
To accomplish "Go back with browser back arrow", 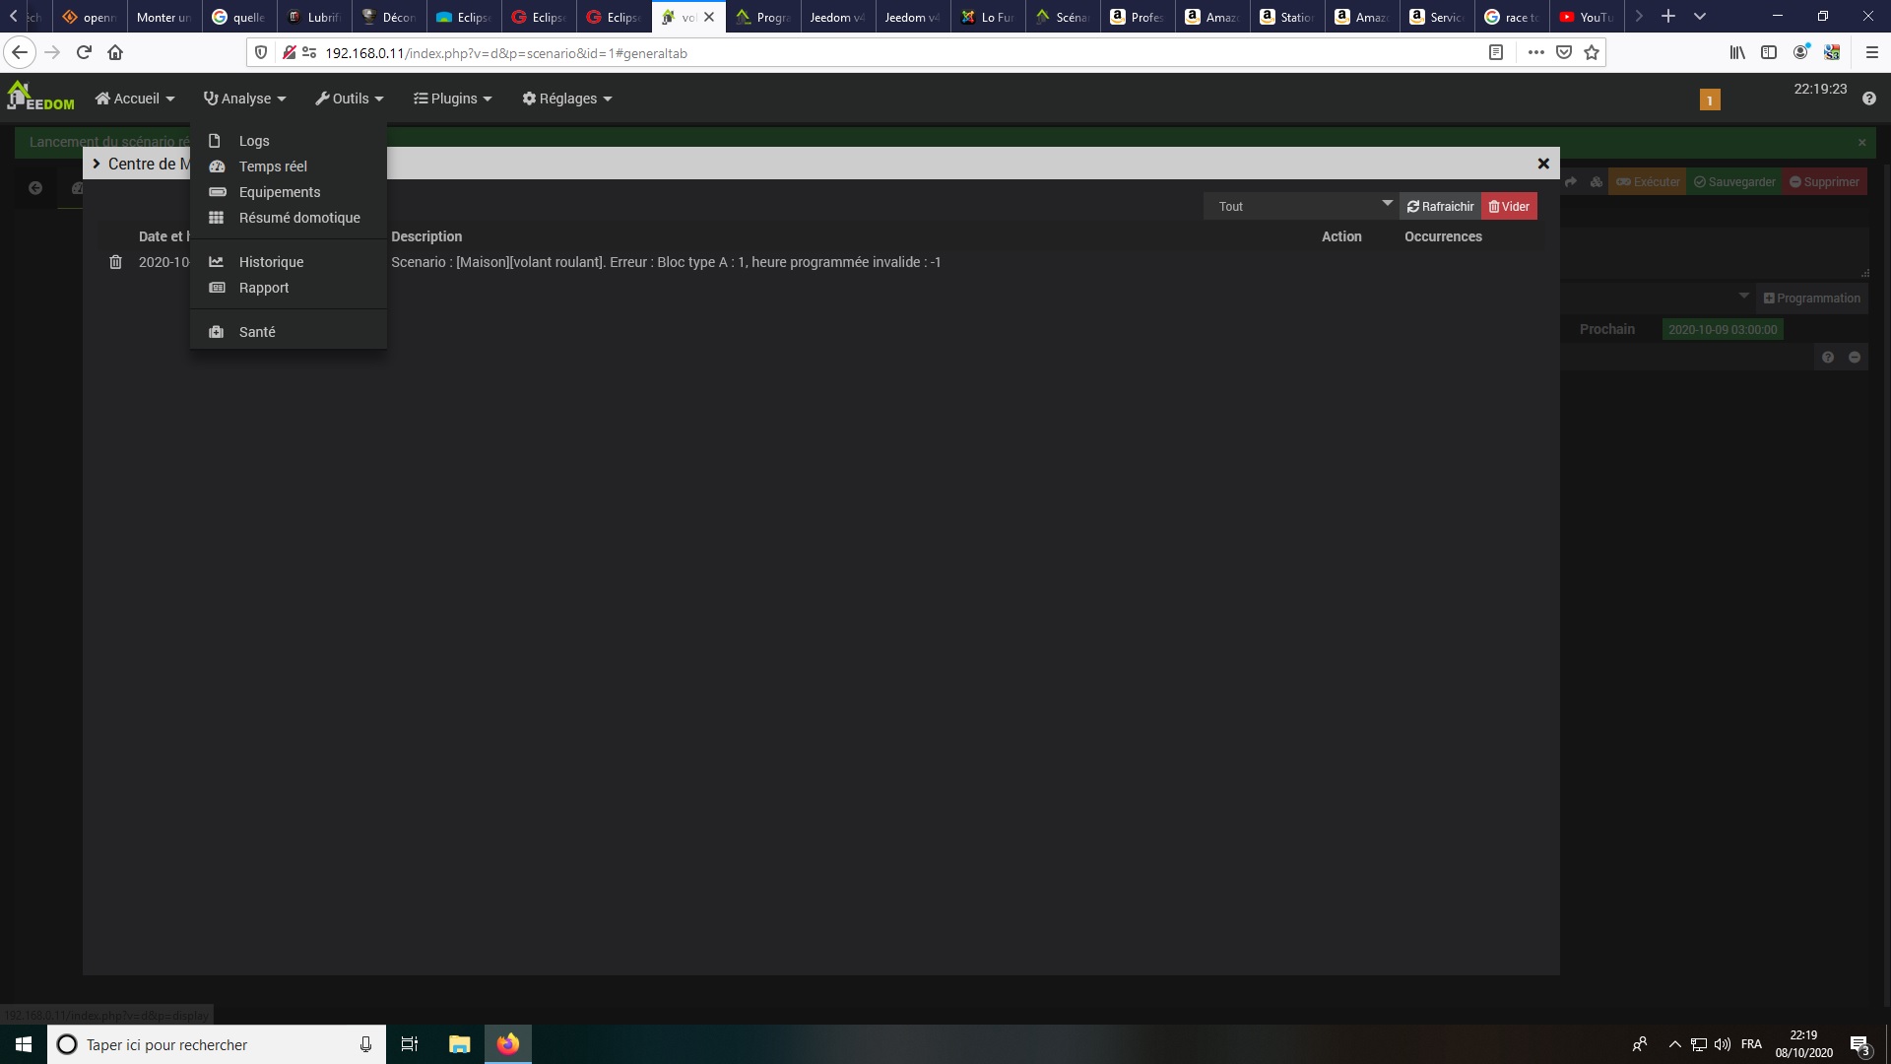I will click(x=20, y=52).
